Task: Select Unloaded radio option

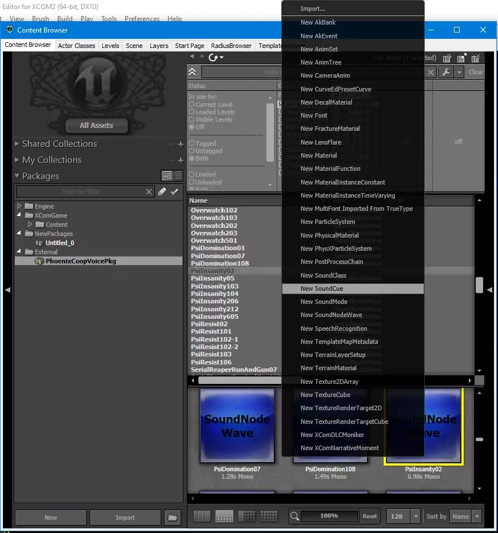Action: pos(192,182)
